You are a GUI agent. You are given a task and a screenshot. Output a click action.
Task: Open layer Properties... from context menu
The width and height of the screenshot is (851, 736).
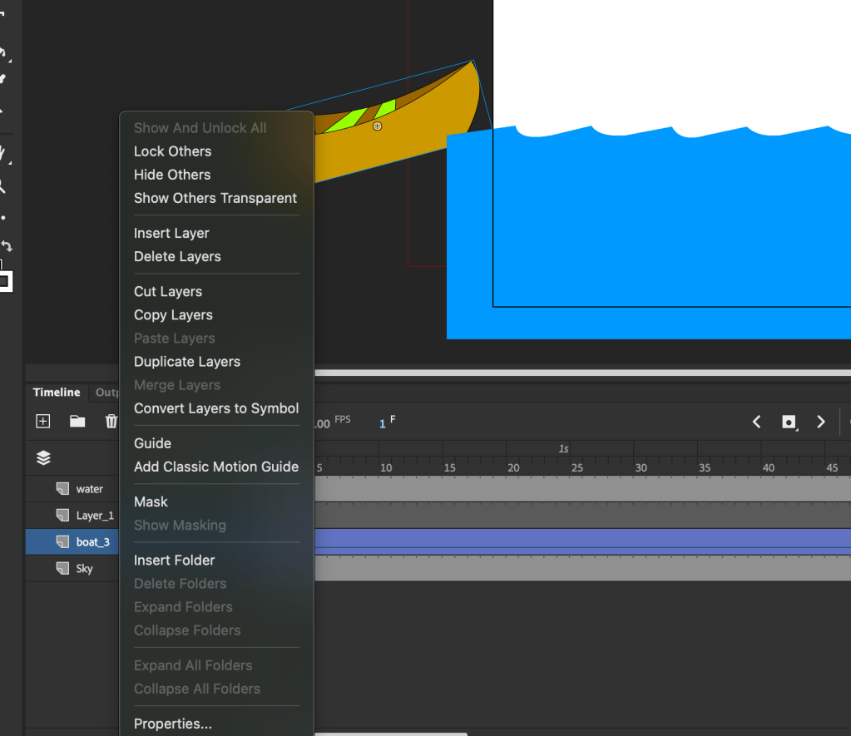172,724
